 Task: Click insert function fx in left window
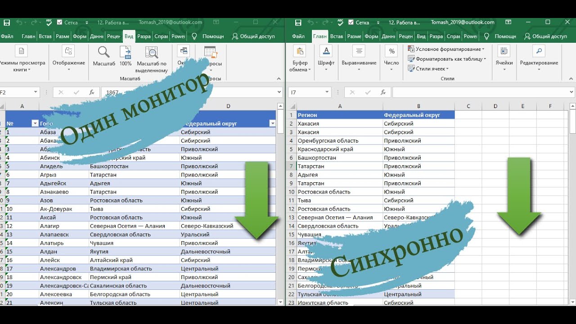92,92
